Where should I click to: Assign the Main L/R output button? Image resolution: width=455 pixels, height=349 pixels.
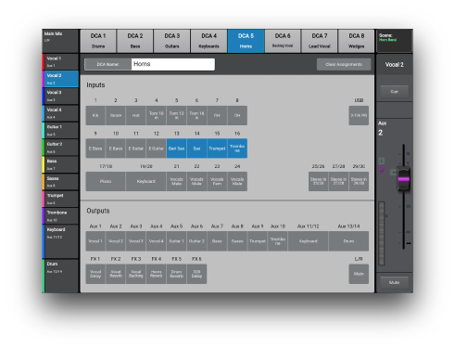click(359, 274)
